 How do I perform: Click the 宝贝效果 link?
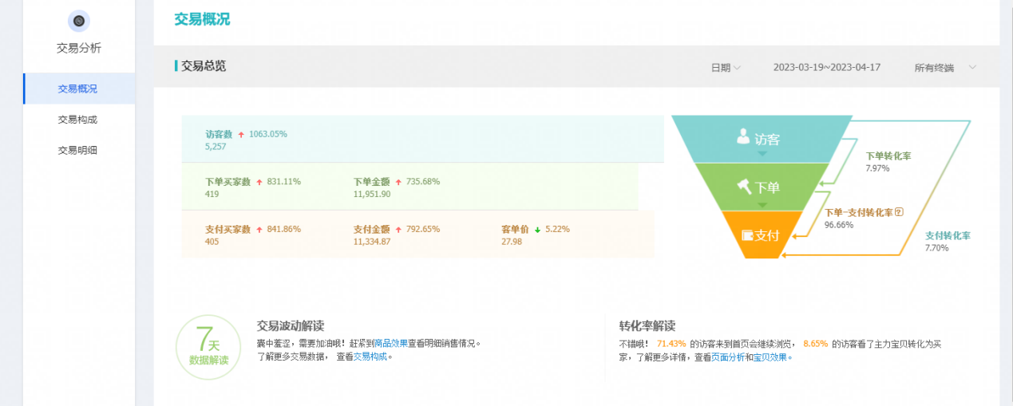772,357
